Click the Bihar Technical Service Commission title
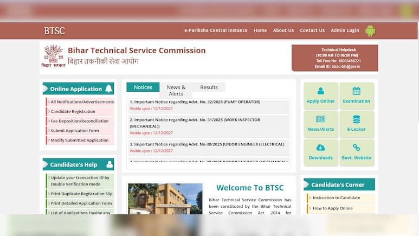This screenshot has height=236, width=419. (x=137, y=50)
